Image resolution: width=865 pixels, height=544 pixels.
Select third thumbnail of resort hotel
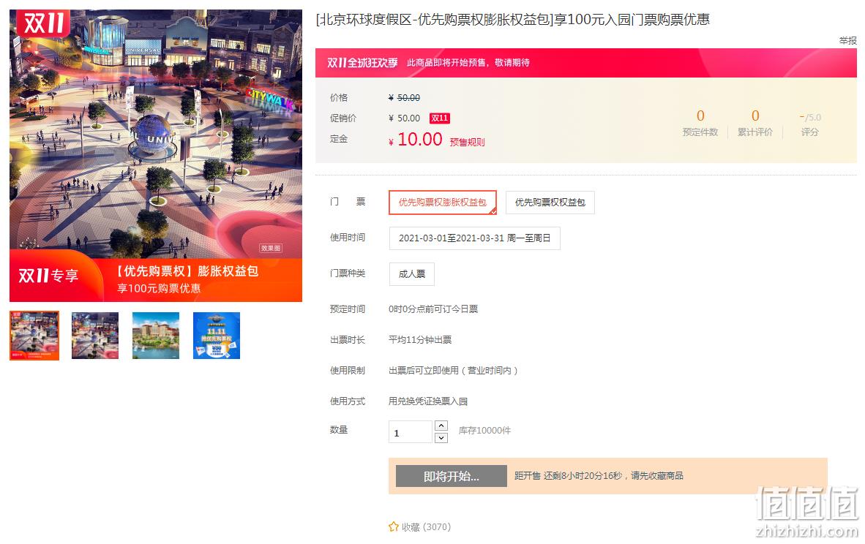pyautogui.click(x=156, y=336)
